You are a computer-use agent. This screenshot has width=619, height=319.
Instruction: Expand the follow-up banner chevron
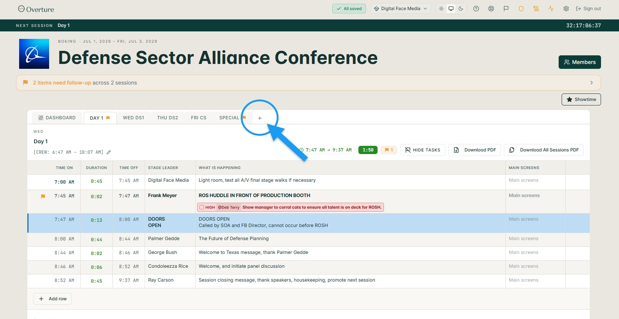592,83
